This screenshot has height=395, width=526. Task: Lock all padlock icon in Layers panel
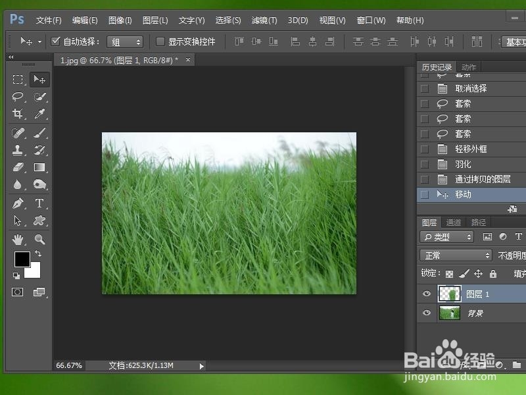pos(492,274)
